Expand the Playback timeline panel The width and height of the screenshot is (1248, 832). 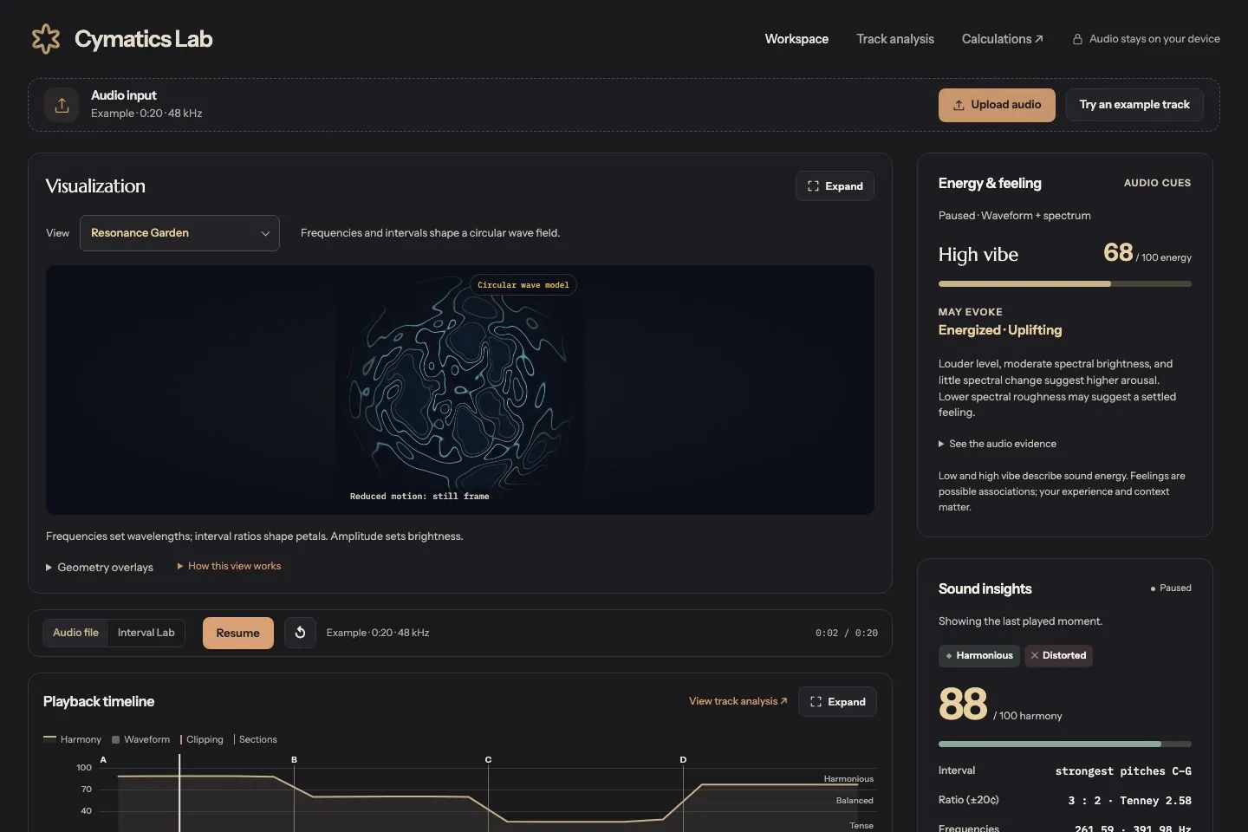(x=837, y=702)
